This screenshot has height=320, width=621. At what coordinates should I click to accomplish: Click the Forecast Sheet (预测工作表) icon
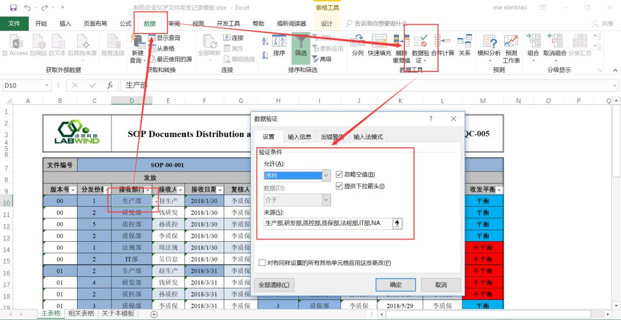pos(511,45)
